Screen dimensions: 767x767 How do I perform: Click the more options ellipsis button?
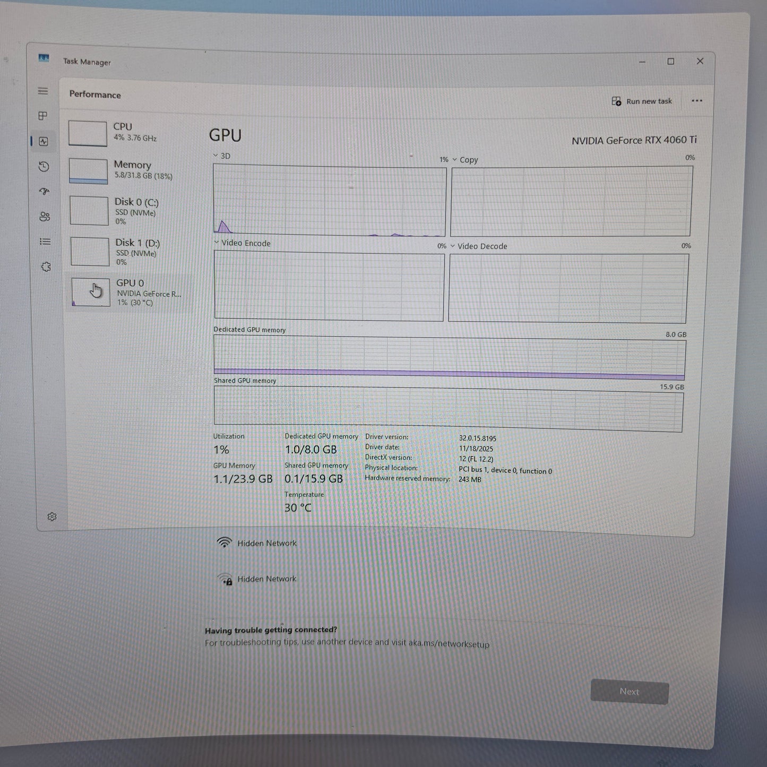pos(696,101)
